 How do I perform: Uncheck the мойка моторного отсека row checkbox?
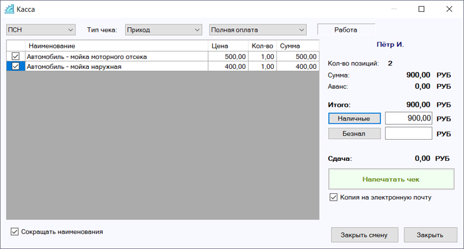(15, 56)
